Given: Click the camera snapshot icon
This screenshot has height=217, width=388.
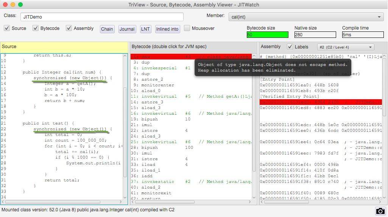Looking at the screenshot, I should 380,211.
